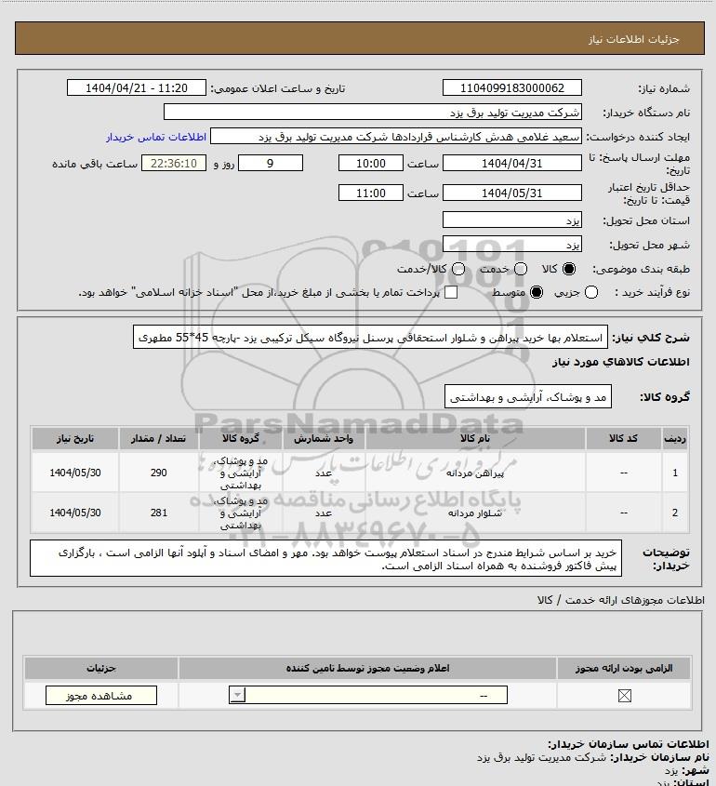716x786 pixels.
Task: Click quantity 281 cell
Action: pyautogui.click(x=159, y=513)
